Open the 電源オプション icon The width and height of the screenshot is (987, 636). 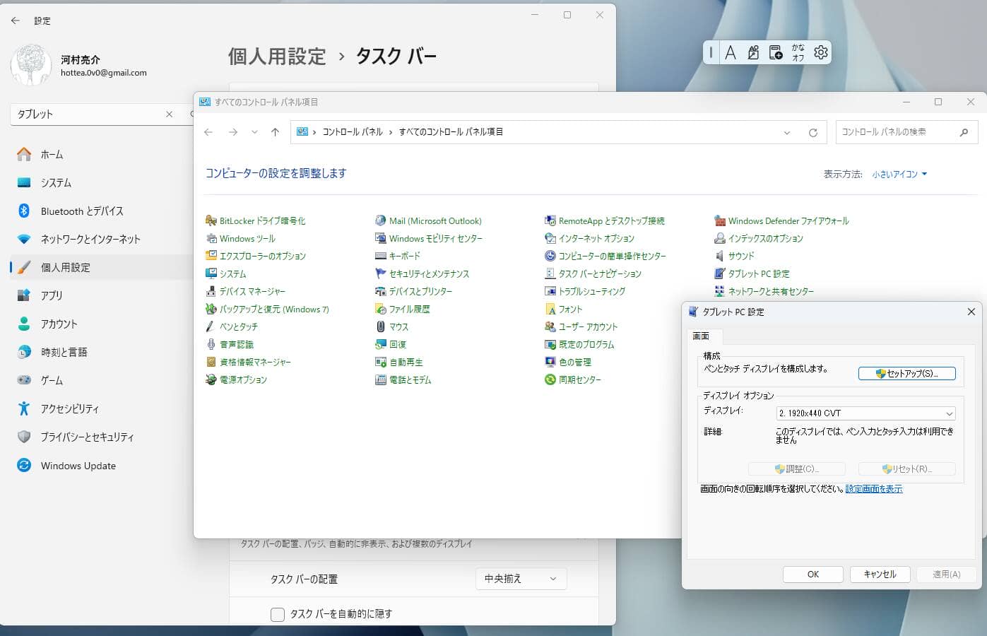click(211, 379)
